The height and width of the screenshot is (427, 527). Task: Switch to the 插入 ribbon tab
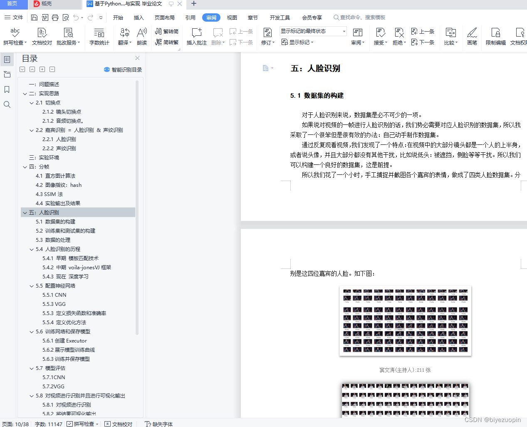(x=139, y=17)
